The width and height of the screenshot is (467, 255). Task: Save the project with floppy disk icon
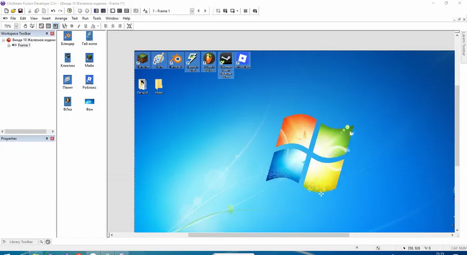pyautogui.click(x=20, y=11)
